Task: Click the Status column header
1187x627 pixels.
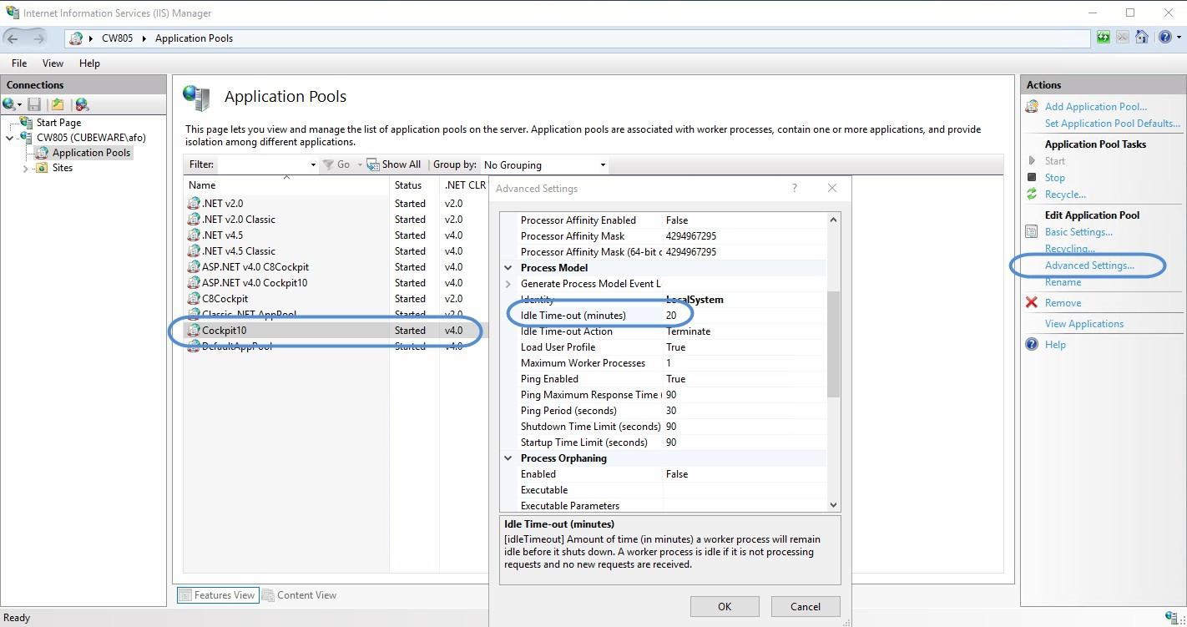Action: [415, 185]
